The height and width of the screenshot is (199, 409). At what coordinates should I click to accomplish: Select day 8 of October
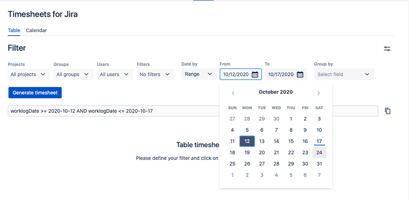pos(291,130)
